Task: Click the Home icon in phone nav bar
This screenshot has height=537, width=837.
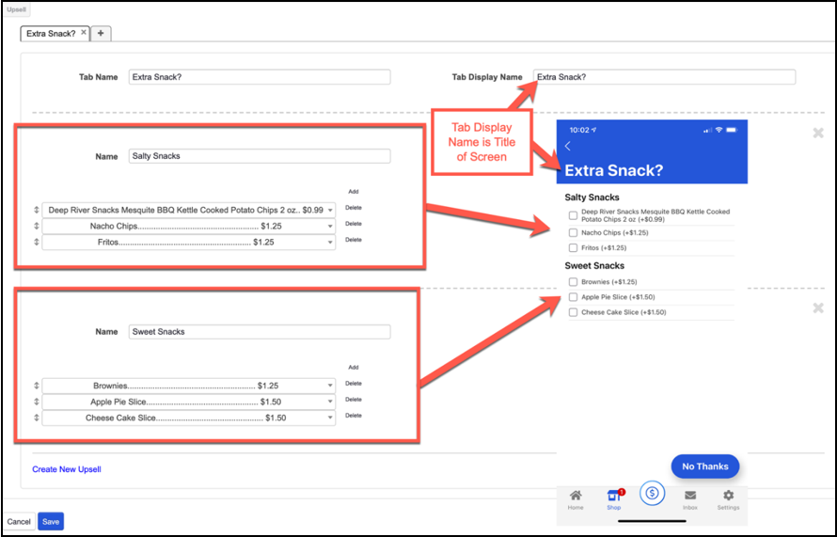Action: (576, 498)
